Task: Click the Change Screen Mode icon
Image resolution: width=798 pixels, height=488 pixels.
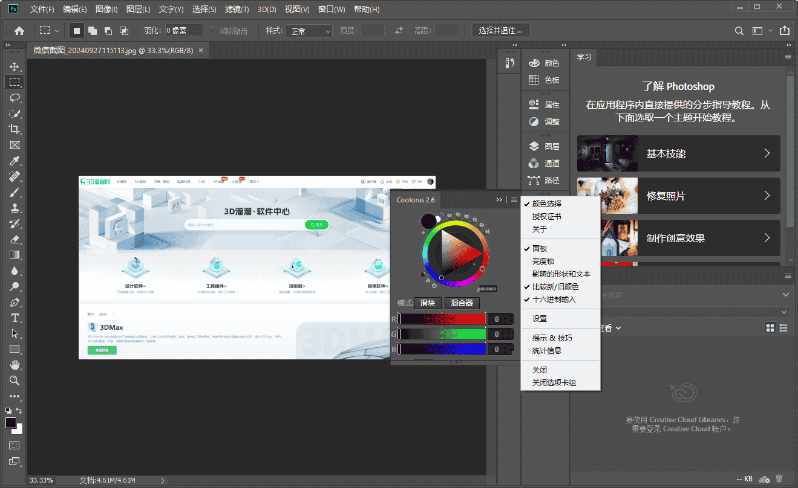Action: [15, 461]
